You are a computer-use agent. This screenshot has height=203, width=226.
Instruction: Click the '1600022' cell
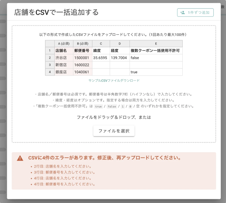point(82,65)
